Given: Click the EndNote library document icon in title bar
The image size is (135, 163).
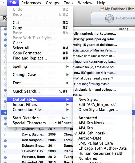Looking at the screenshot, I should click(102, 9).
